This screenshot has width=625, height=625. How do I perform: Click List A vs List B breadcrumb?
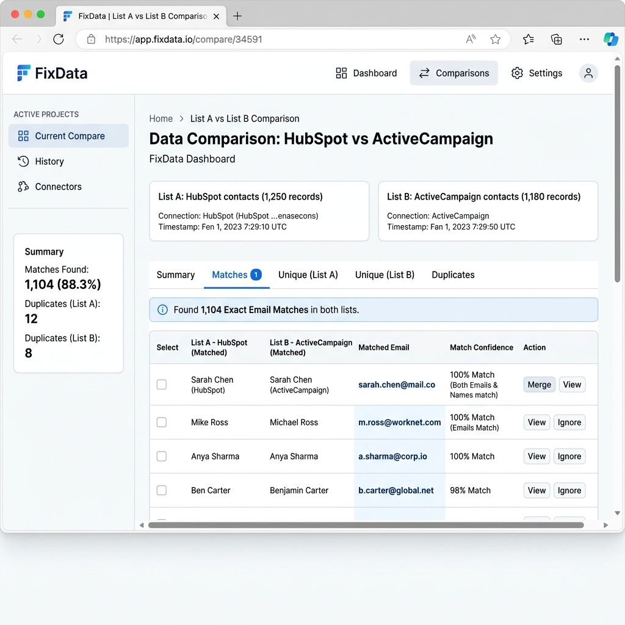click(x=245, y=119)
